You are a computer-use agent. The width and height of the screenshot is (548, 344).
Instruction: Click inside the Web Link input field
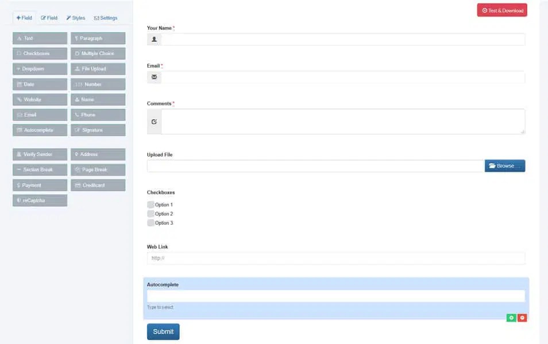point(335,257)
